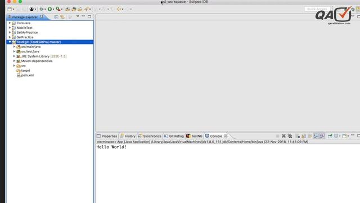This screenshot has width=360, height=203.
Task: Select the target folder
Action: pyautogui.click(x=25, y=70)
